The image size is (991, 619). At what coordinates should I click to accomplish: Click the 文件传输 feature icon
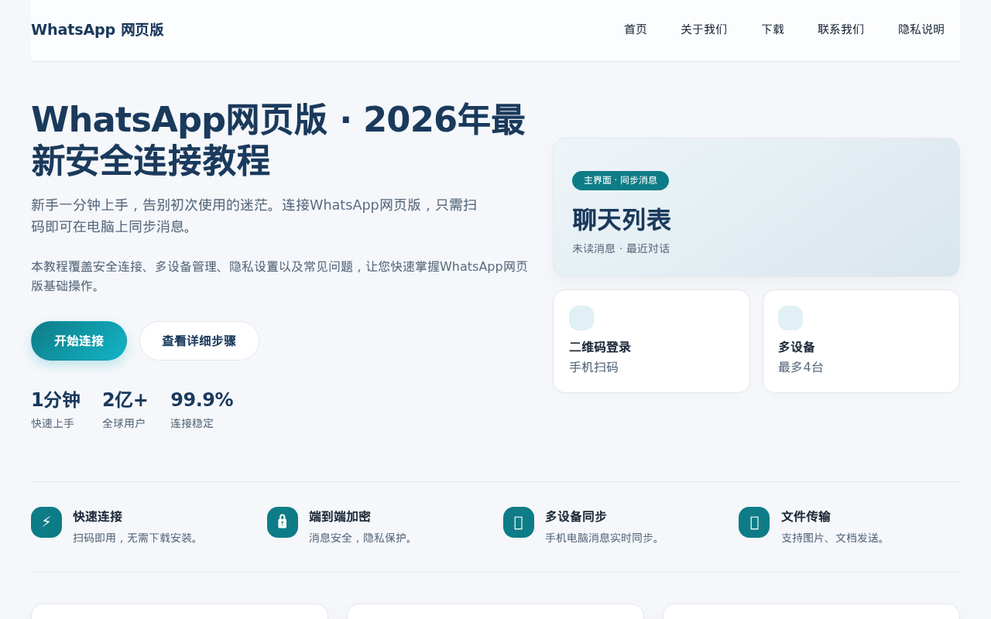(x=754, y=522)
